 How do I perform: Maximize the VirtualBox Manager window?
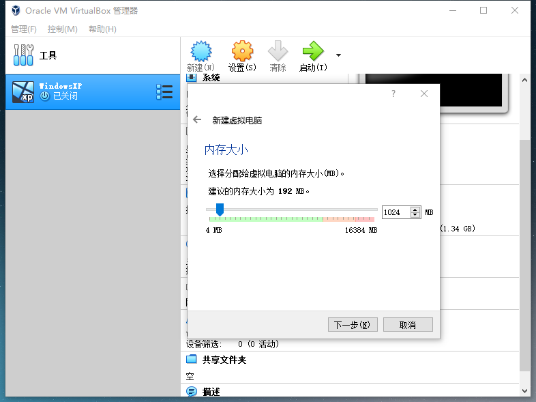(483, 11)
